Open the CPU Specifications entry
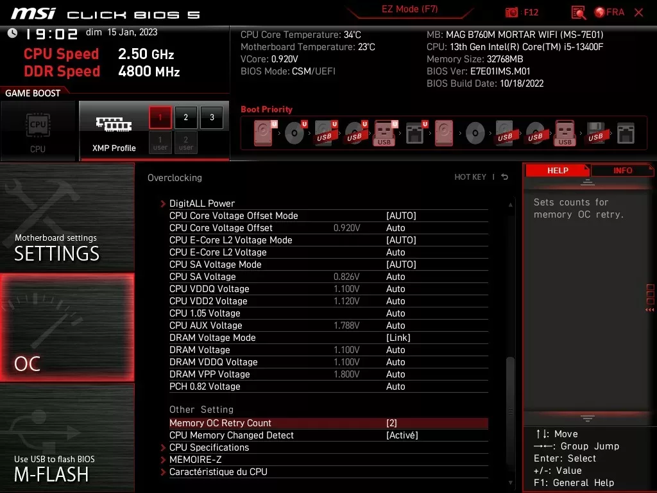This screenshot has width=657, height=493. 209,447
